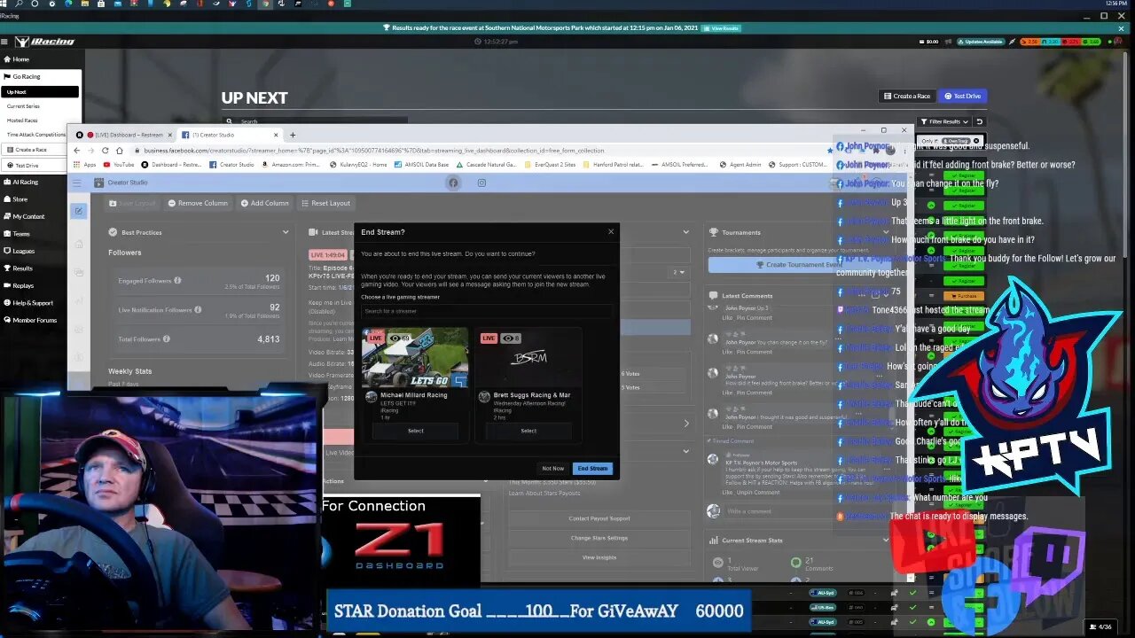Select Brett Suggs Racing streamer

(x=528, y=431)
